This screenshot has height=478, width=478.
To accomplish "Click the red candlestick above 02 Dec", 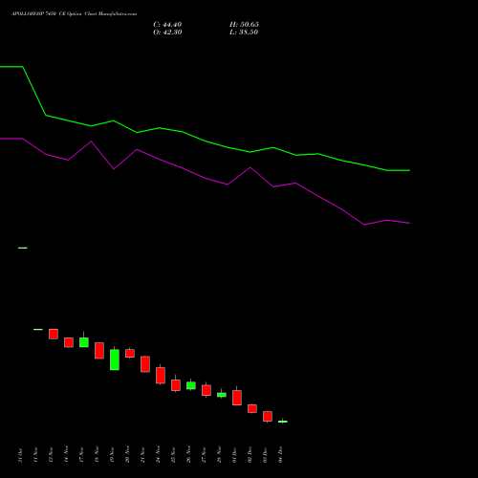I will pos(252,408).
